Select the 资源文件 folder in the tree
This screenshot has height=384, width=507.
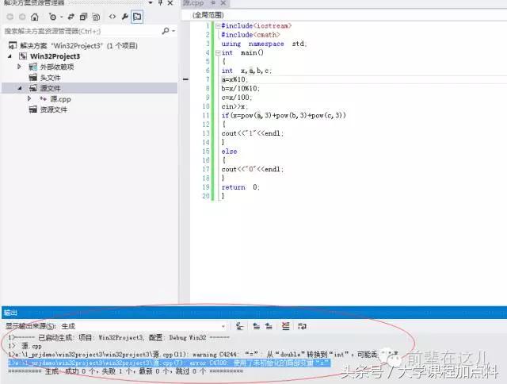point(53,109)
